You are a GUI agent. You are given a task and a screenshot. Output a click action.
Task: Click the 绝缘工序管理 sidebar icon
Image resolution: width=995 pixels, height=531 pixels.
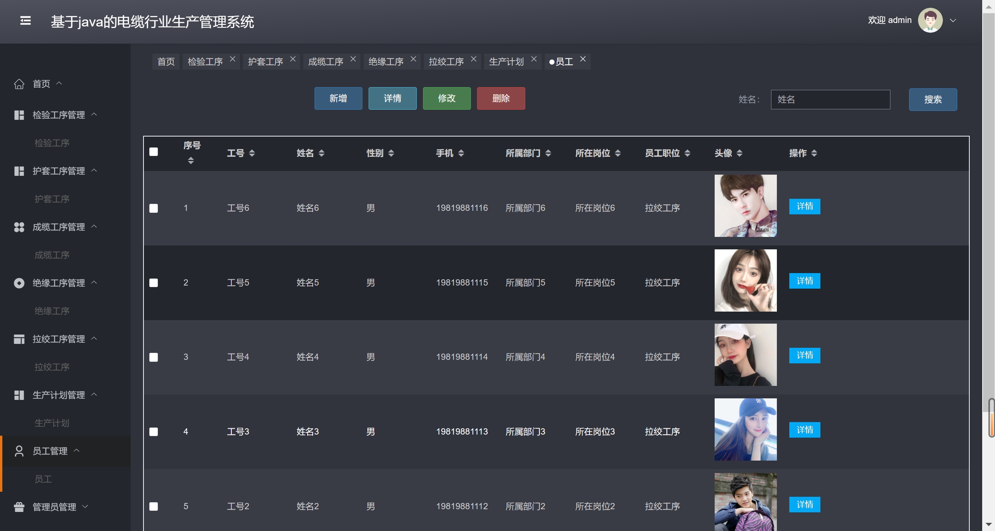tap(19, 283)
